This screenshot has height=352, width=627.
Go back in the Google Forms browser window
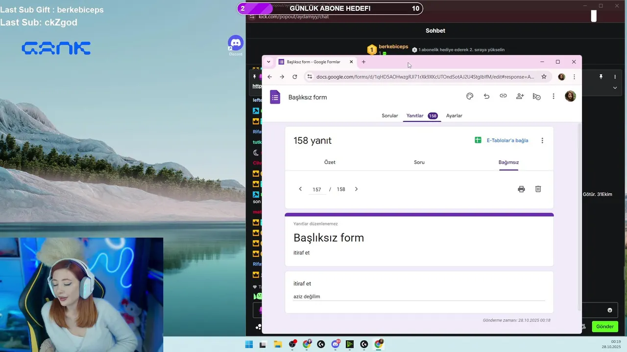[x=269, y=77]
